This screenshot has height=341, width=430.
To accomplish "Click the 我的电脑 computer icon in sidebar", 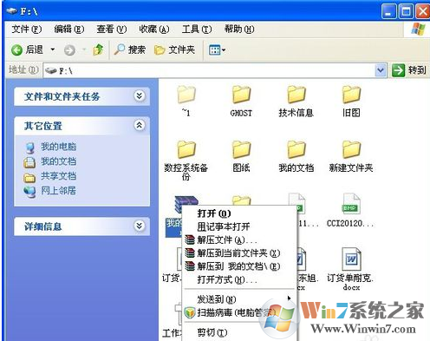I will point(29,148).
